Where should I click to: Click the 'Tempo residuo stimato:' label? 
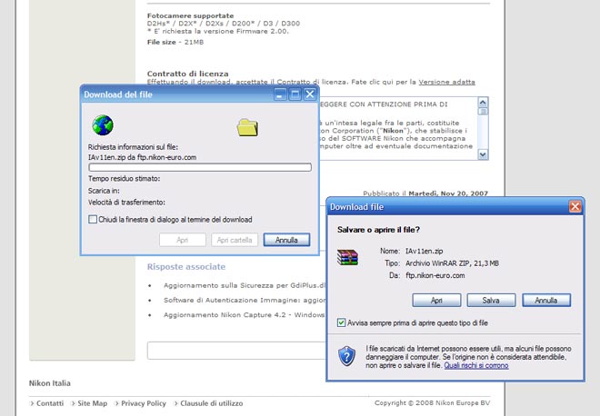[x=124, y=179]
